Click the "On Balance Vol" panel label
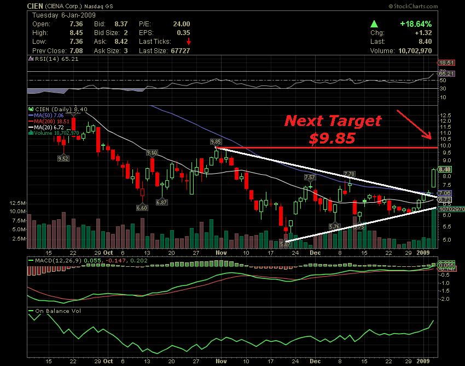The image size is (465, 366). click(58, 311)
